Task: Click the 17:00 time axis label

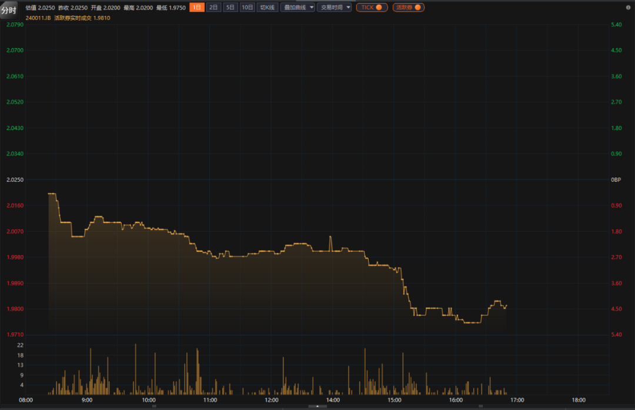Action: 517,400
